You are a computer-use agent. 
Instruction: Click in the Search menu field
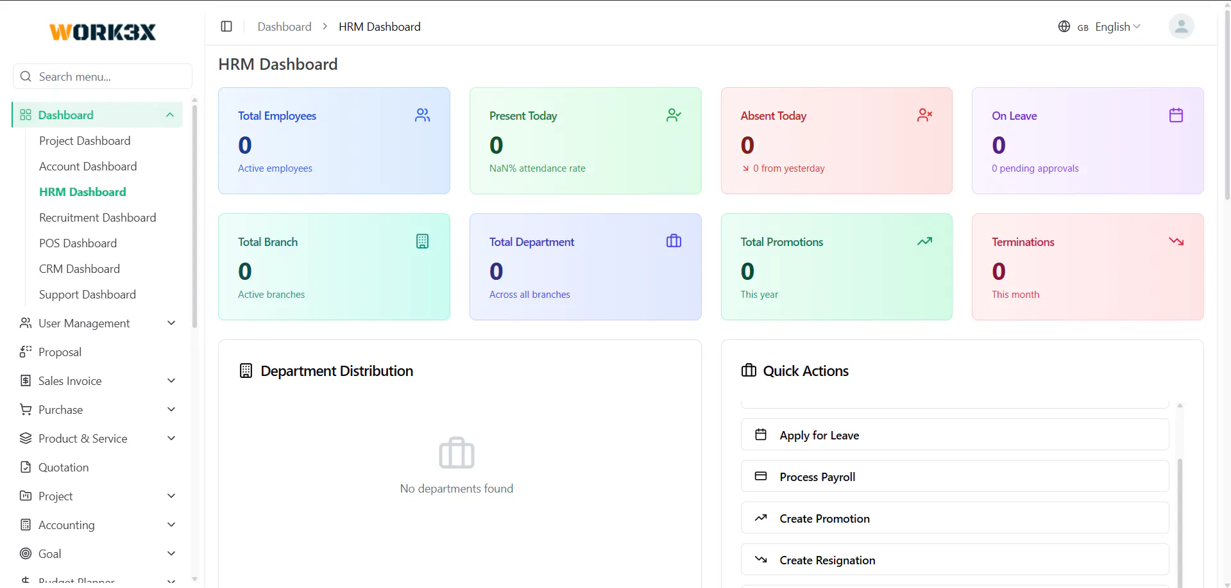tap(103, 76)
